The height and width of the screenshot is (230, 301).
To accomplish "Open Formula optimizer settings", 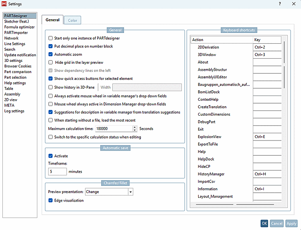I will click(x=19, y=27).
